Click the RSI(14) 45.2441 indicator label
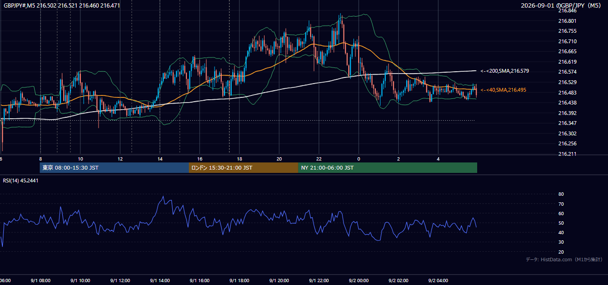Image resolution: width=608 pixels, height=285 pixels. [20, 180]
